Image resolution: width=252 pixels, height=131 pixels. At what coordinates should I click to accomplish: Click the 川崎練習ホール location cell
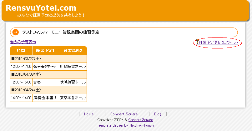[72, 67]
